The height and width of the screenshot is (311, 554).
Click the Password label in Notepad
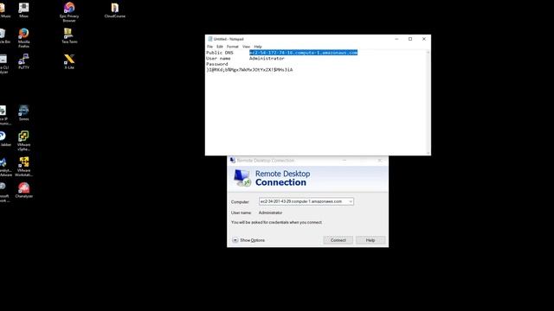(x=217, y=64)
